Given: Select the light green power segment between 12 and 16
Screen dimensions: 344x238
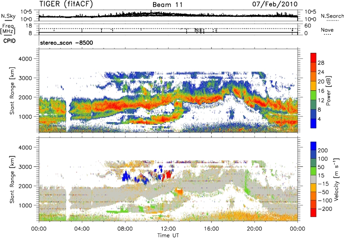Looking at the screenshot, I should pos(313,95).
